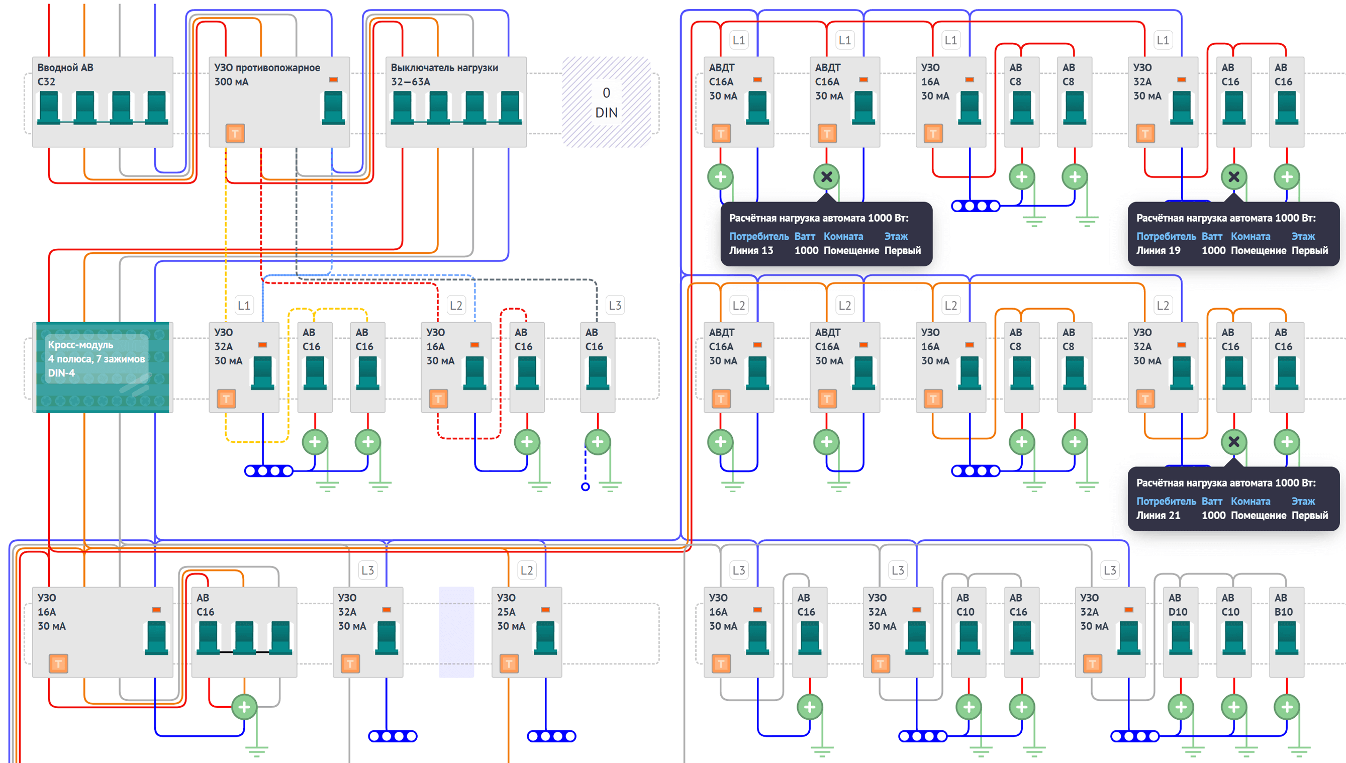Toggle the УЗО противопожарное breaker lever
The height and width of the screenshot is (763, 1346).
(x=333, y=108)
